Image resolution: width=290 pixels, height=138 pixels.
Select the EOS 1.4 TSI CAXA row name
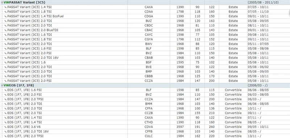(25, 118)
